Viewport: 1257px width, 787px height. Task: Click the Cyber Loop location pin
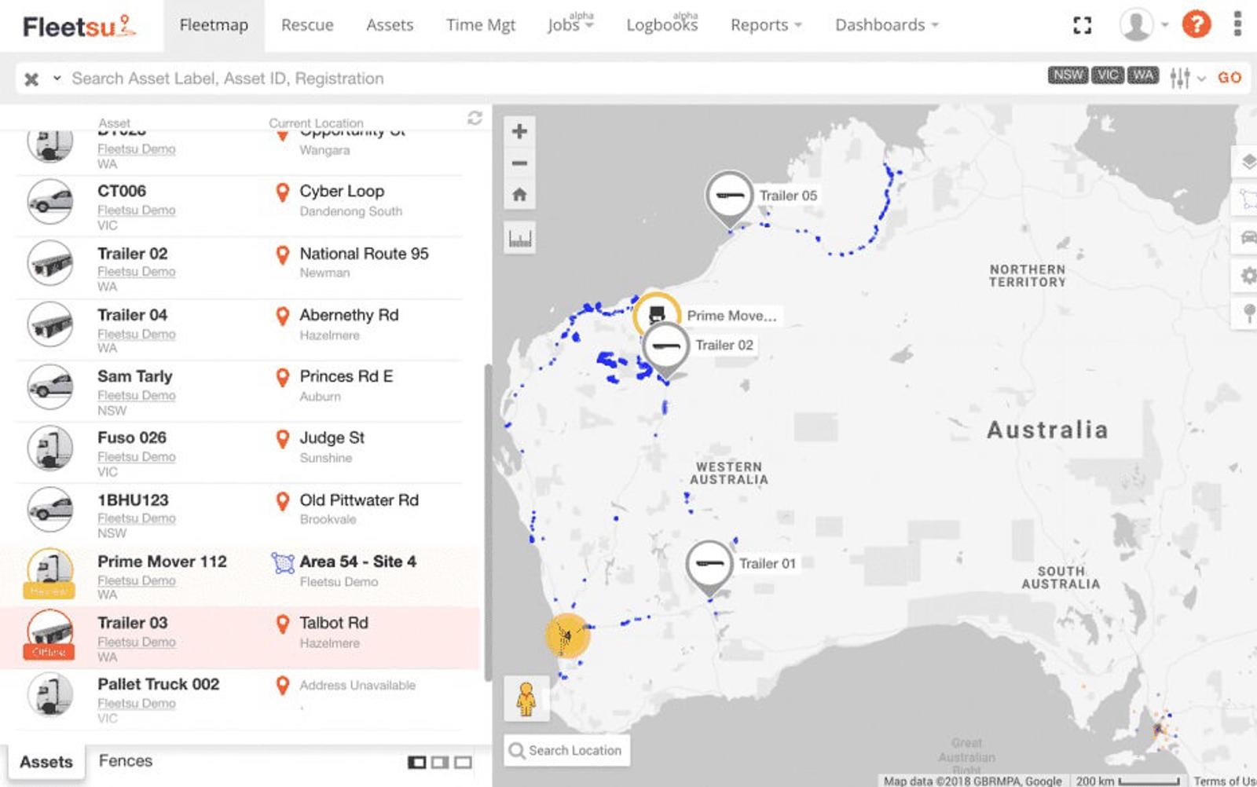(283, 192)
